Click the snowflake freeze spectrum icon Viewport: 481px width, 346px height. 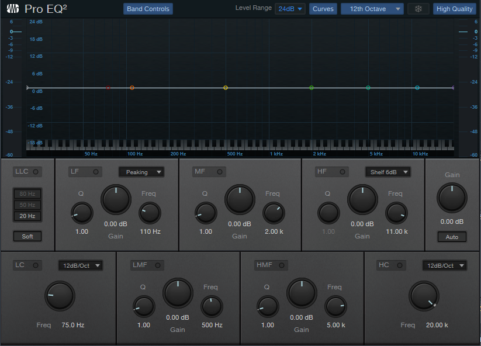(418, 9)
